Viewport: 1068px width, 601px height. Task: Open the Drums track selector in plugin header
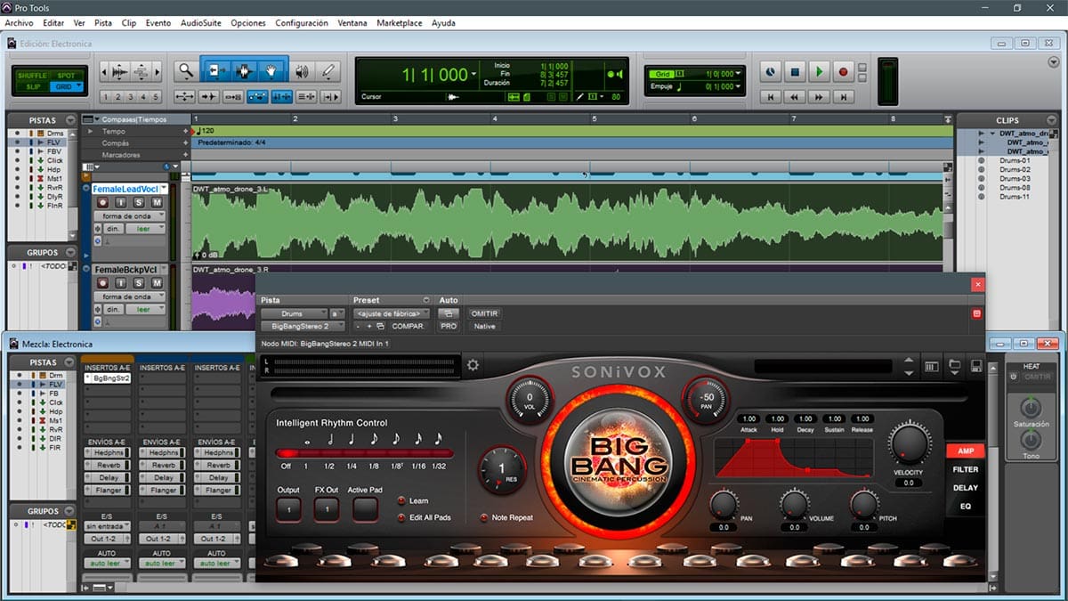point(293,313)
